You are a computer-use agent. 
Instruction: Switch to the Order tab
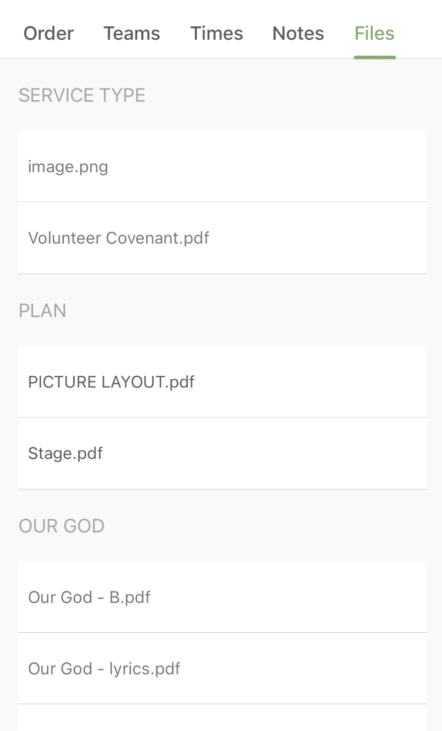coord(49,34)
